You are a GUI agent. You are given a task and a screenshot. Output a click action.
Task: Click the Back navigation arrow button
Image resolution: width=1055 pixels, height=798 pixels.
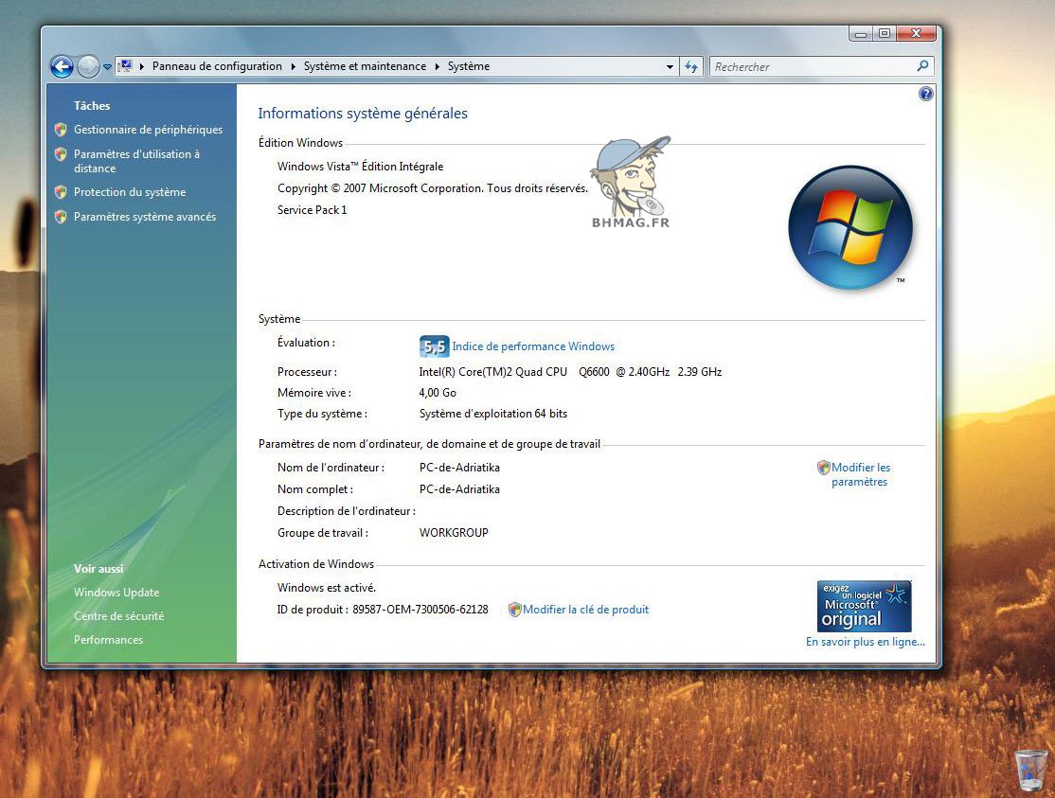pyautogui.click(x=62, y=66)
